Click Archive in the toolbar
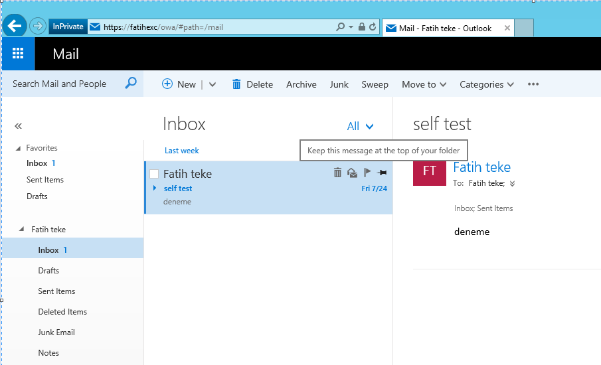This screenshot has width=601, height=365. (x=301, y=84)
